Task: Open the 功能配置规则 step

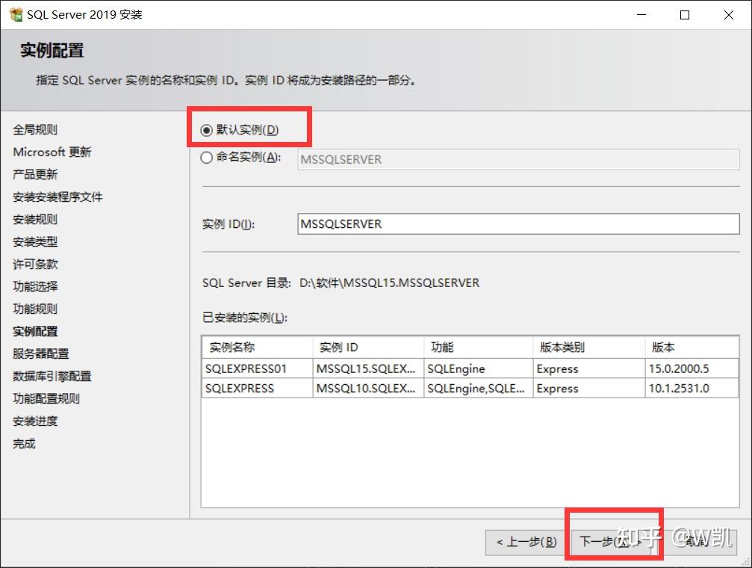Action: click(46, 398)
